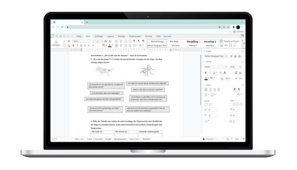This screenshot has height=170, width=297.
Task: Toggle italic in the ribbon
Action: click(77, 45)
